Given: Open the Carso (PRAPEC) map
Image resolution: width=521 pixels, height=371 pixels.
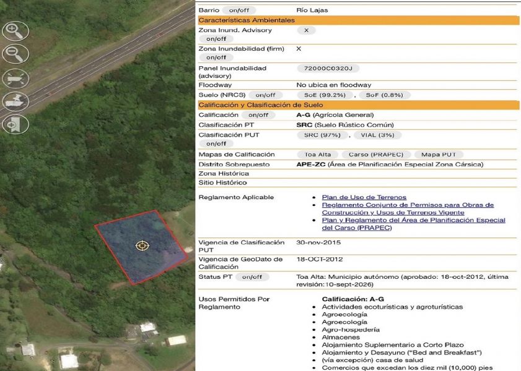Looking at the screenshot, I should click(376, 155).
